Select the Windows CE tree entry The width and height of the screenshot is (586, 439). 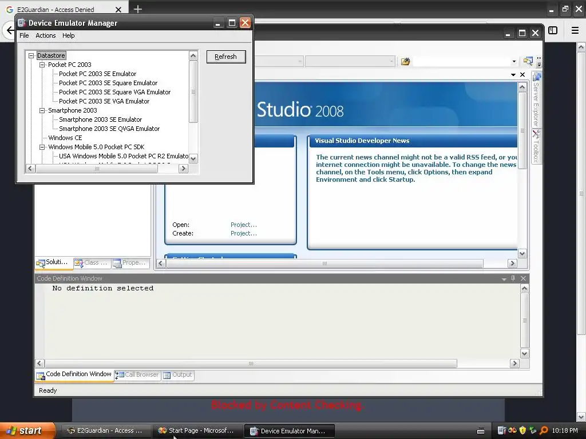tap(65, 138)
